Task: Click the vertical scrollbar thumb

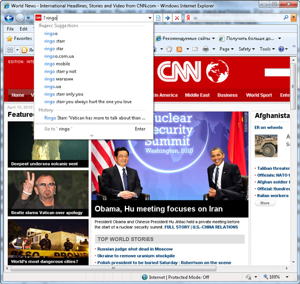Action: pyautogui.click(x=293, y=86)
